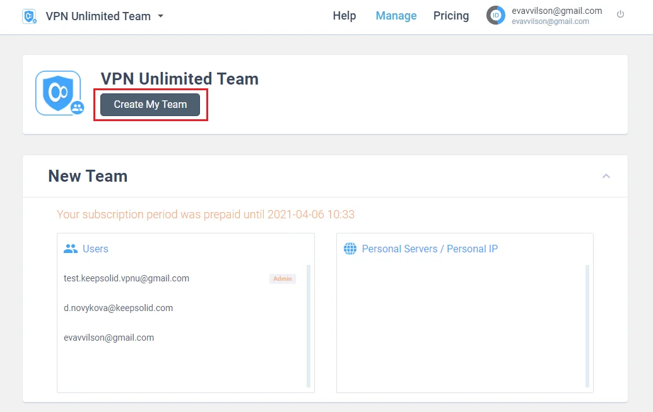Viewport: 653px width, 412px height.
Task: Click the KeepSolid ID avatar icon
Action: coord(495,15)
